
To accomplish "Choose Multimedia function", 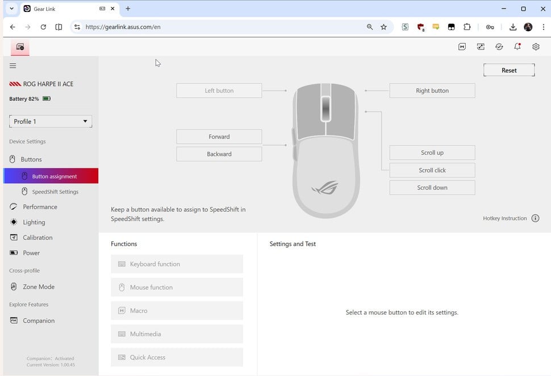I will coord(177,334).
